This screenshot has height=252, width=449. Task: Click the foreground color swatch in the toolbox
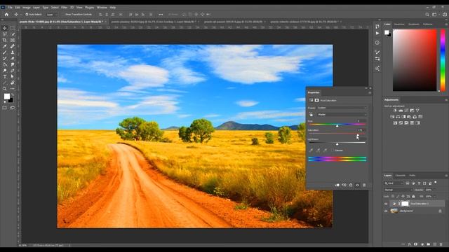tap(7, 97)
